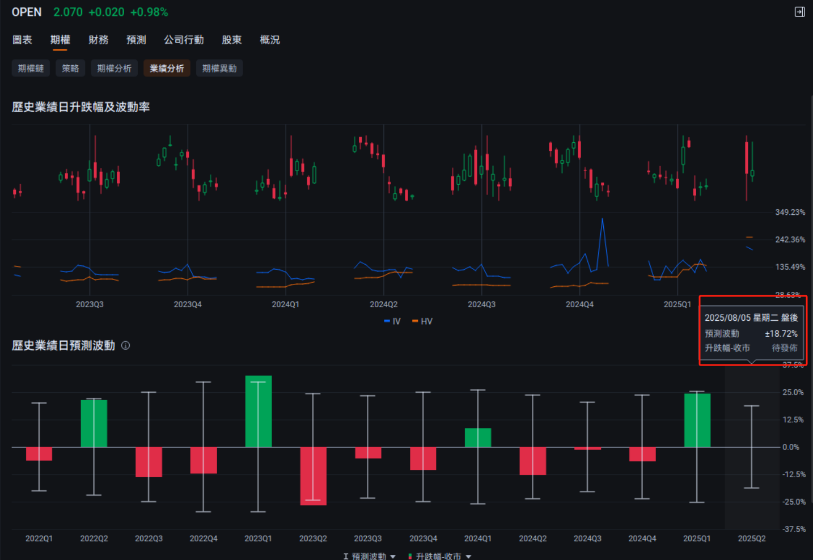The image size is (813, 560).
Task: Switch to the 圖表 tab
Action: click(22, 40)
